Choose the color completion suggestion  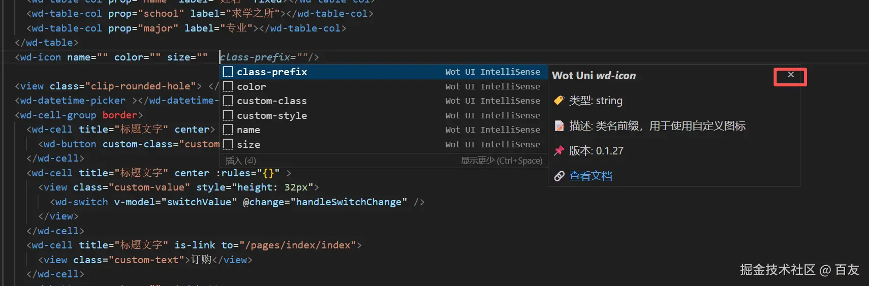[x=252, y=86]
